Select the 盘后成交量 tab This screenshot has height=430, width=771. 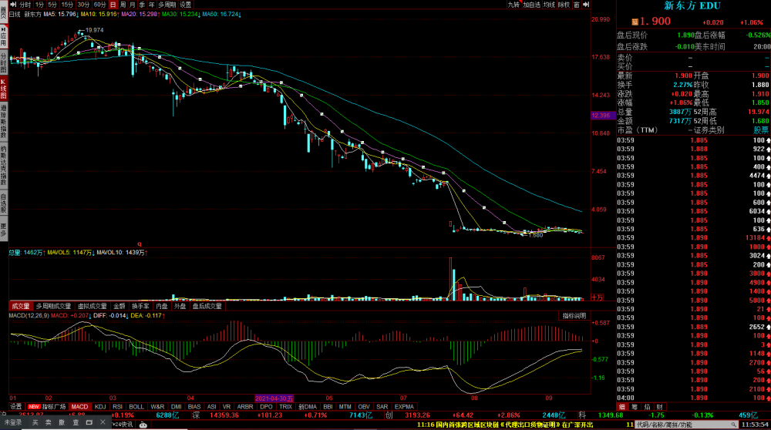(207, 306)
